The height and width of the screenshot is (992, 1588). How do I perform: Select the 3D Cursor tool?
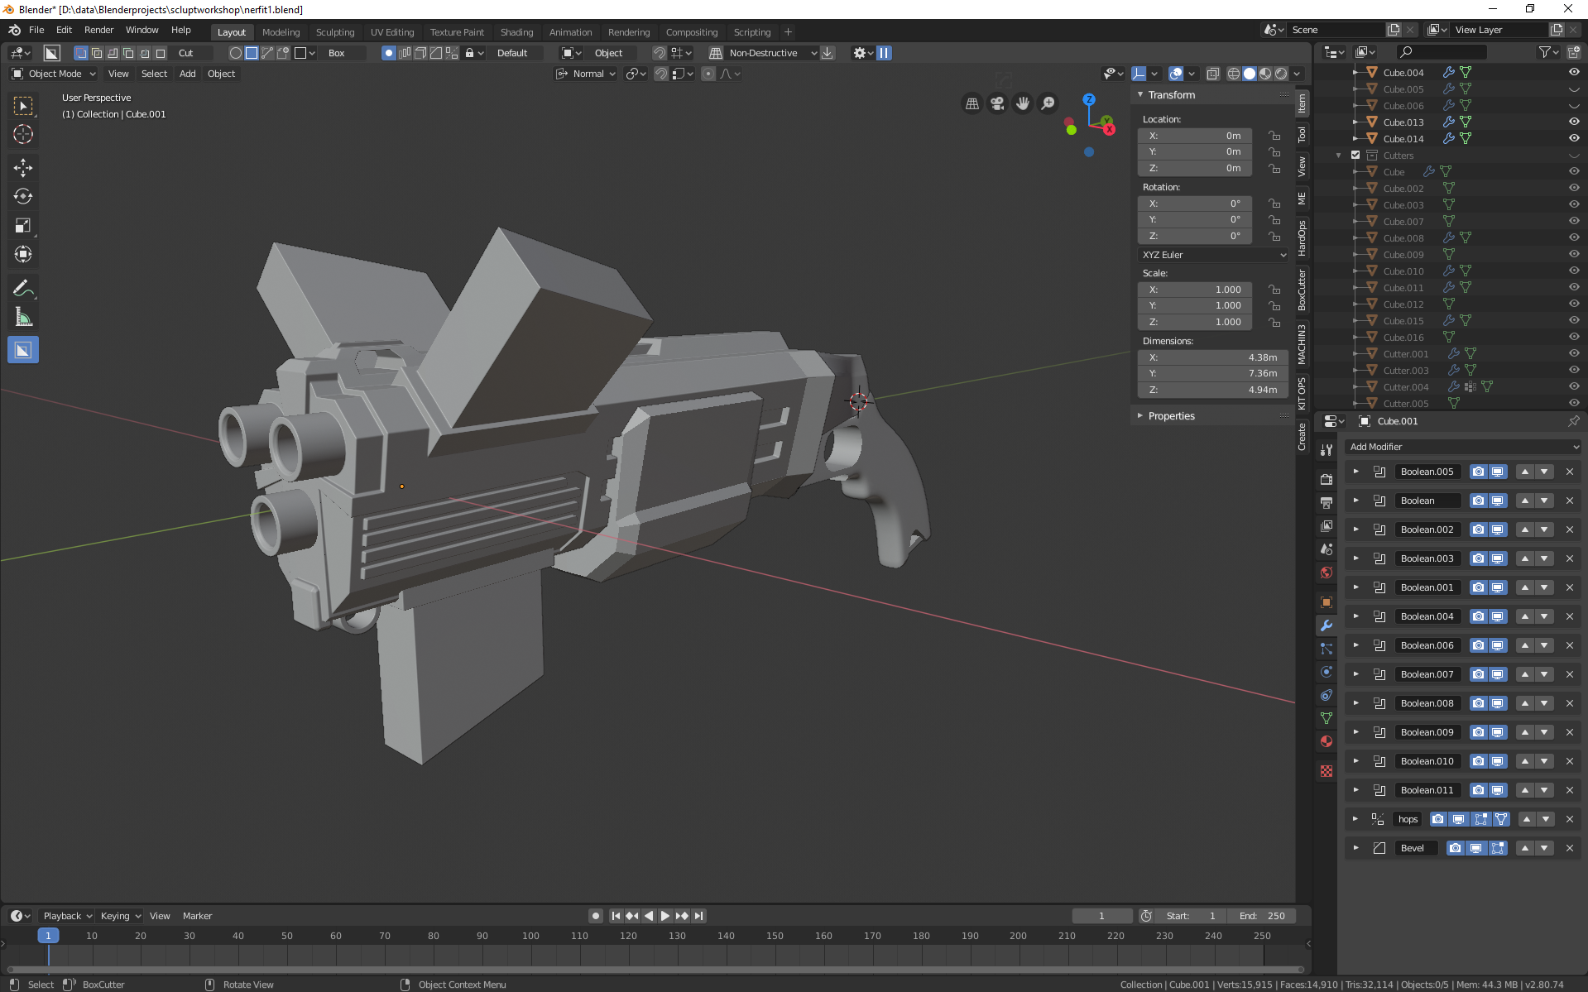click(23, 134)
